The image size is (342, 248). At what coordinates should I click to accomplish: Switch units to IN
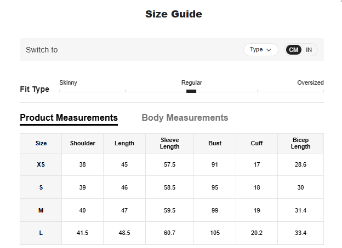click(309, 50)
